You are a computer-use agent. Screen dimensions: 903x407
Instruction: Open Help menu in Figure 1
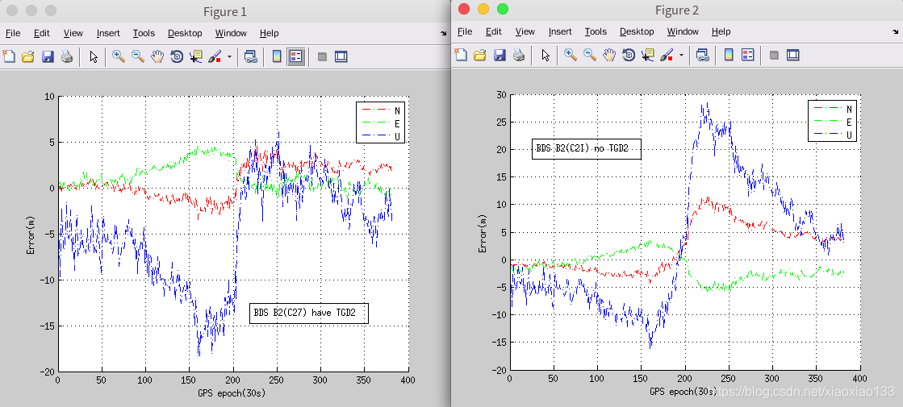(269, 33)
